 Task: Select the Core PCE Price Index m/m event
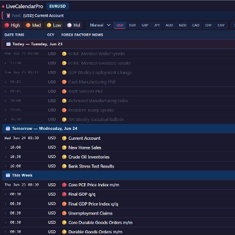click(x=93, y=185)
